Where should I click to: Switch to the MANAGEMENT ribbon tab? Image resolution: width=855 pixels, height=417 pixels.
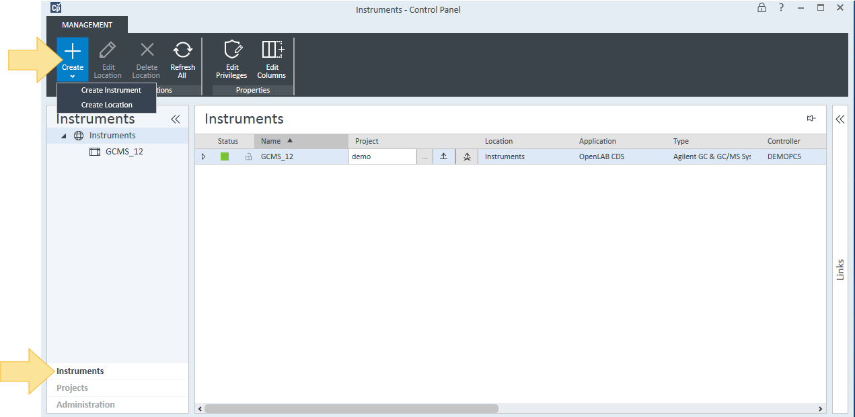click(x=87, y=25)
